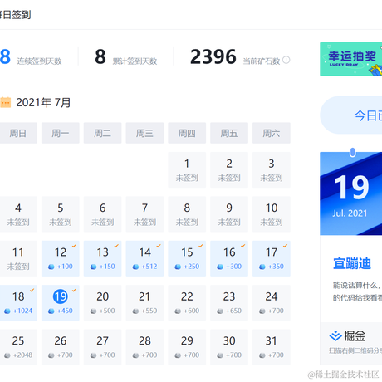This screenshot has width=382, height=382.
Task: Select the 周六 column header
Action: tap(272, 133)
